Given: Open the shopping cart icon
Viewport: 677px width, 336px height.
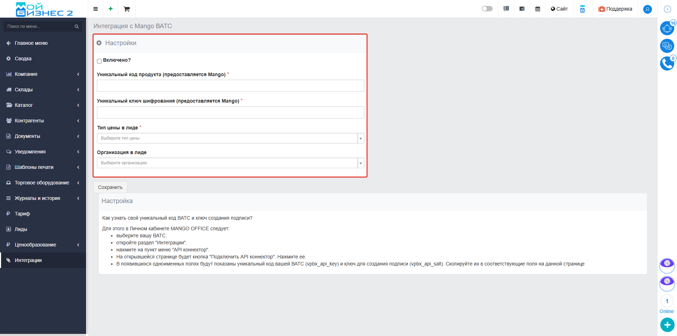Looking at the screenshot, I should (127, 9).
